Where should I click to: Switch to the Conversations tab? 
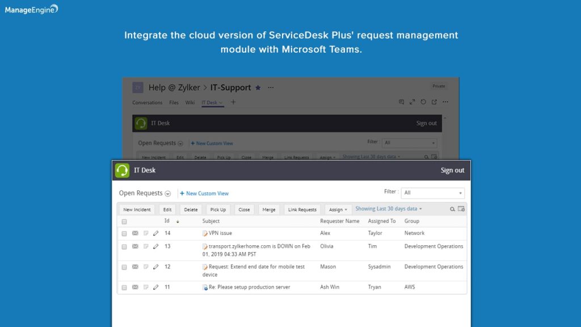pyautogui.click(x=147, y=103)
